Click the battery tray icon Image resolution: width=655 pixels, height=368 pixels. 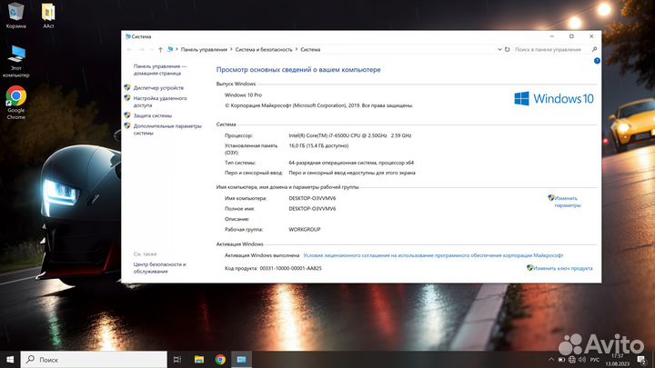tap(561, 359)
